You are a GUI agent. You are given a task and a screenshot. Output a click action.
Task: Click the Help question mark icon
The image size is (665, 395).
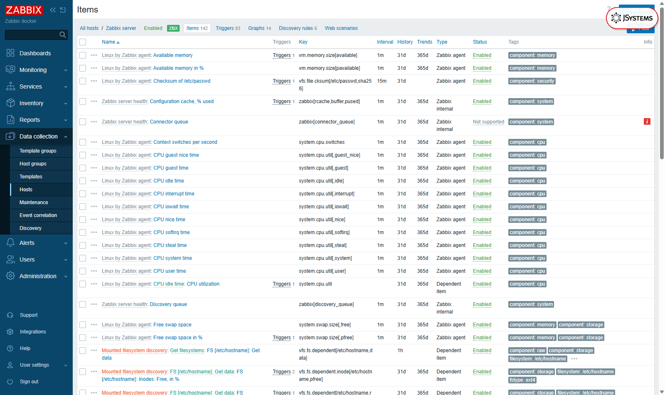point(10,348)
